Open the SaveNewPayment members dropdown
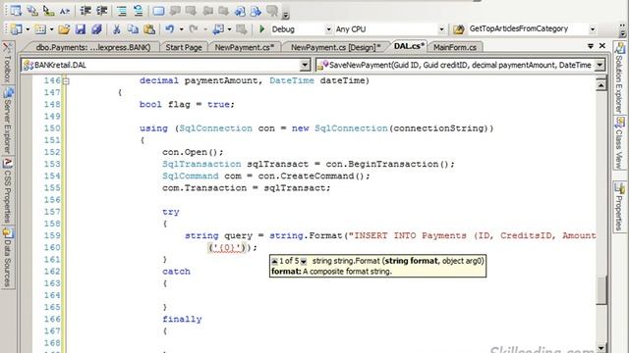 click(x=600, y=65)
